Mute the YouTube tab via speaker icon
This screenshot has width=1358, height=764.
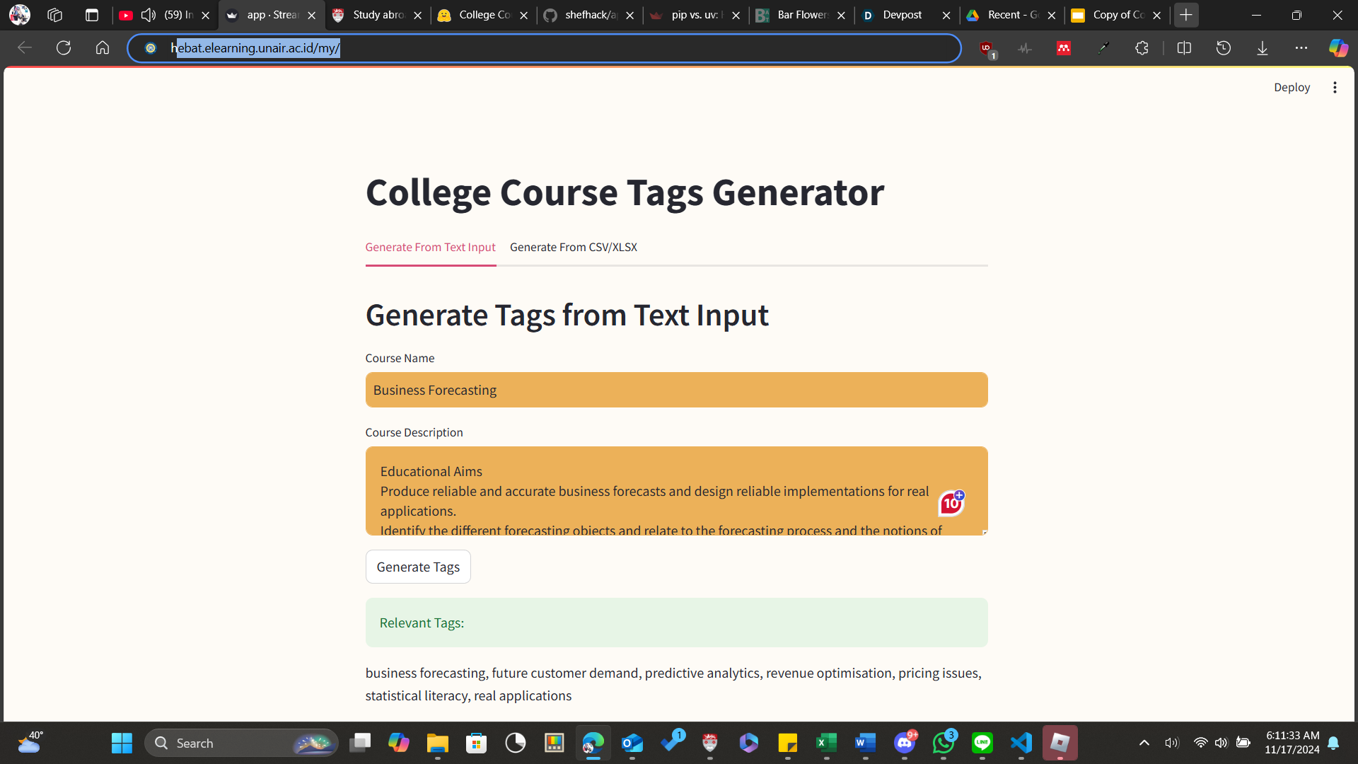click(148, 15)
